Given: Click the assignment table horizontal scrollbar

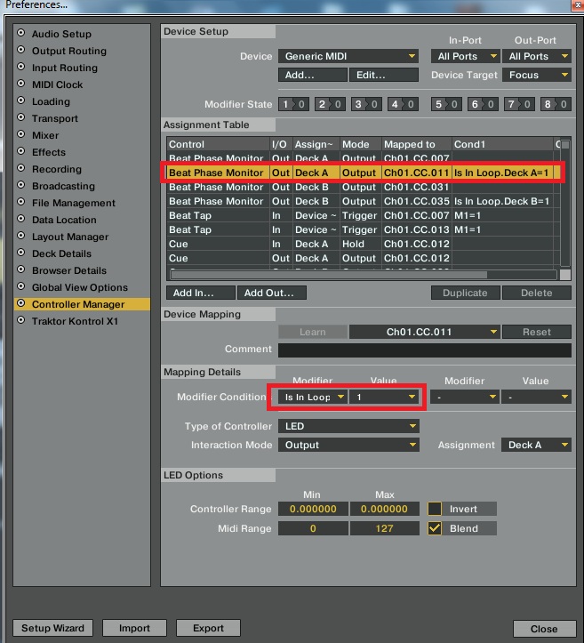Looking at the screenshot, I should click(x=364, y=275).
